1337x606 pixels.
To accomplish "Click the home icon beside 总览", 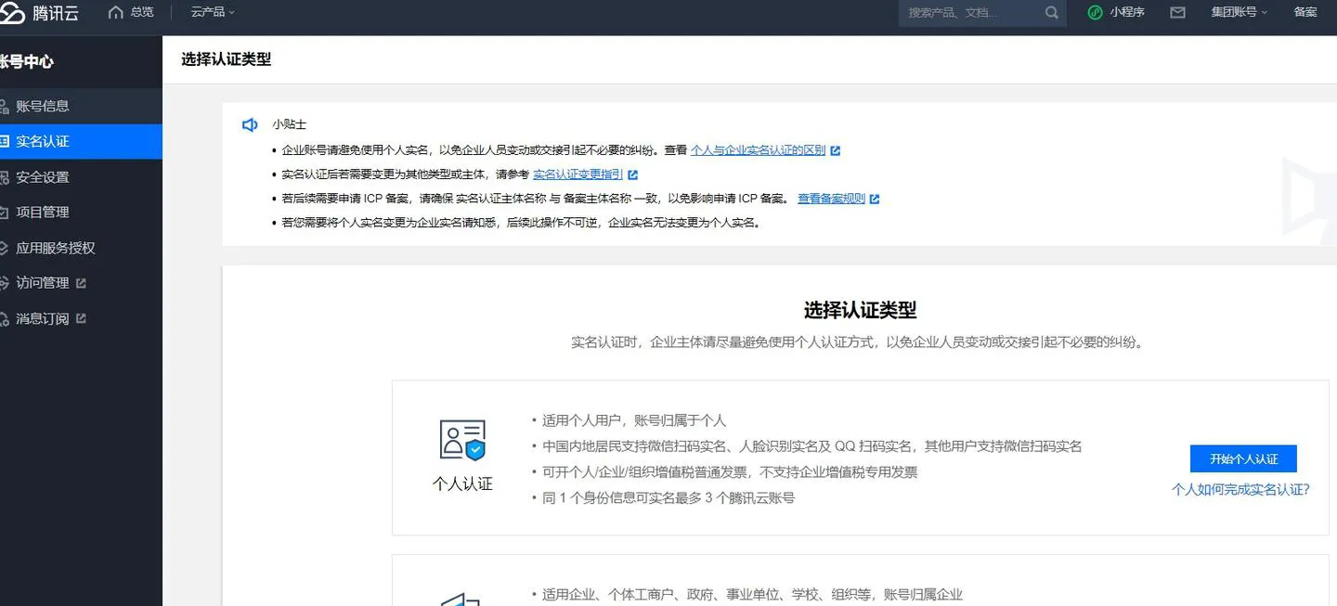I will [116, 12].
